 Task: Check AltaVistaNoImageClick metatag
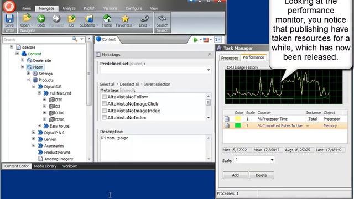104,103
